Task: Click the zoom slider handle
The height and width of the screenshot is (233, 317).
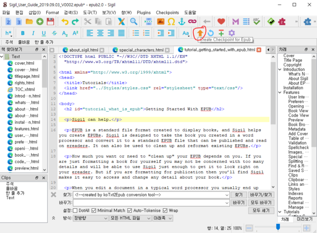Action: pyautogui.click(x=278, y=227)
